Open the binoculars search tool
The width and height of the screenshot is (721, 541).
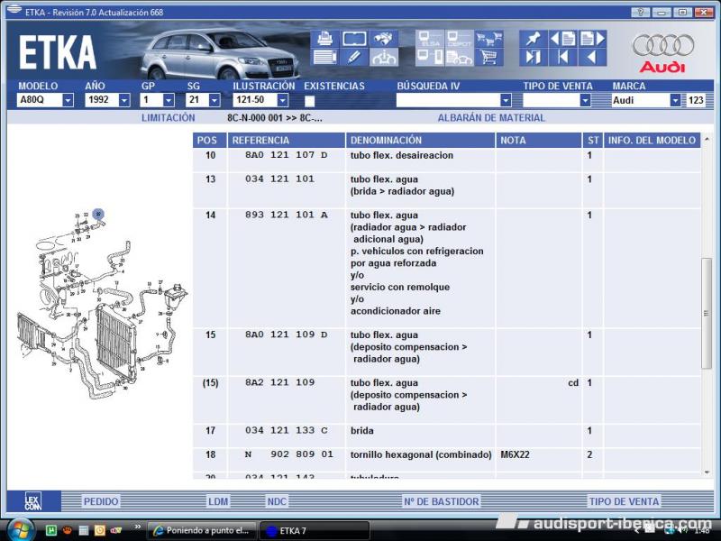384,39
